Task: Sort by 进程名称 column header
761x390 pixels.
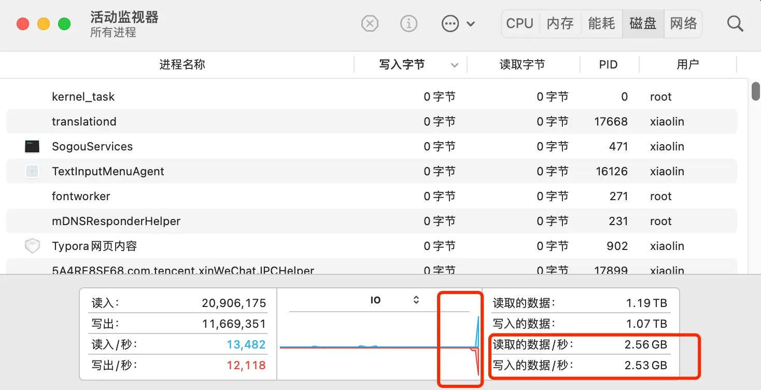Action: coord(182,65)
